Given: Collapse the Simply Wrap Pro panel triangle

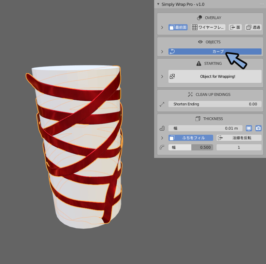Looking at the screenshot, I should [158, 4].
